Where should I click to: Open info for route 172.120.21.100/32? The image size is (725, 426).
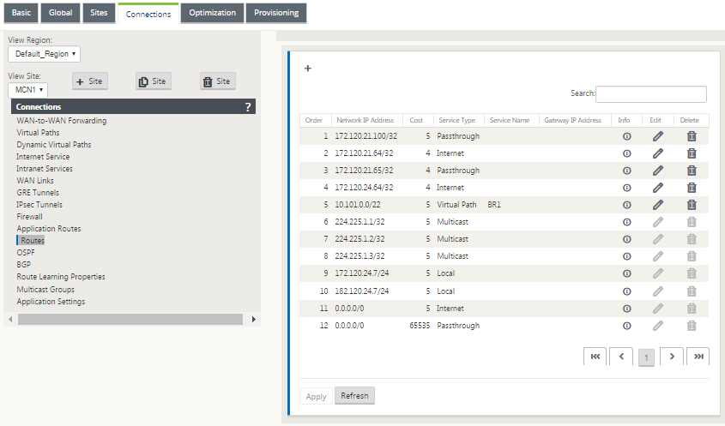(627, 136)
